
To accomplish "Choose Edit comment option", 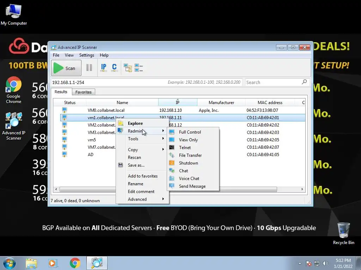I will tap(142, 192).
